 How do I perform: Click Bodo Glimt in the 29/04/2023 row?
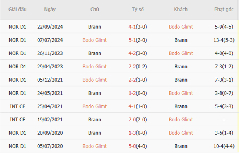click(94, 67)
